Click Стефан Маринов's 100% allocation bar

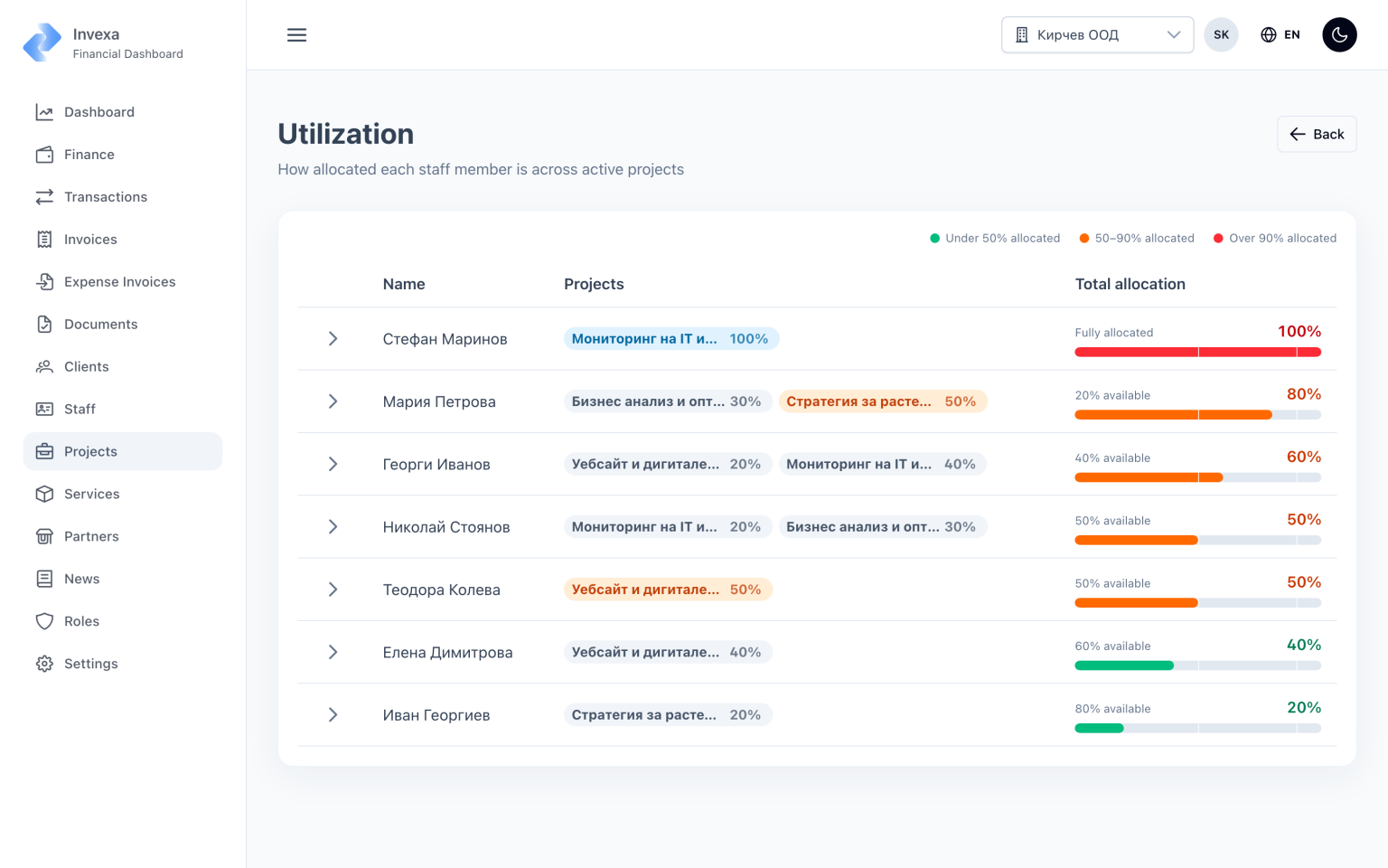[1197, 353]
